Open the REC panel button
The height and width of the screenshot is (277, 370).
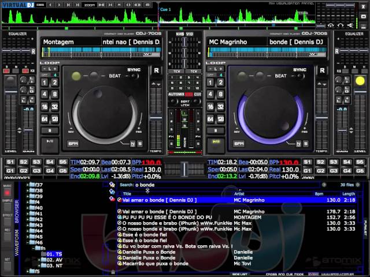pos(7,237)
